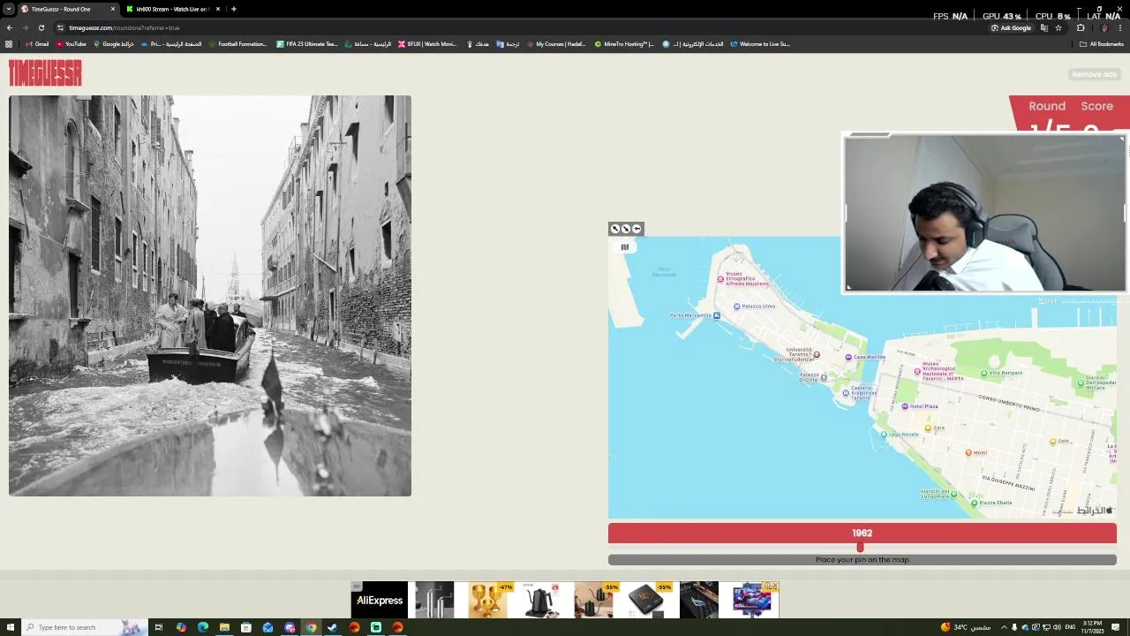The image size is (1130, 636).
Task: Click the Palazzo Ulmo marker on the map
Action: pos(737,307)
